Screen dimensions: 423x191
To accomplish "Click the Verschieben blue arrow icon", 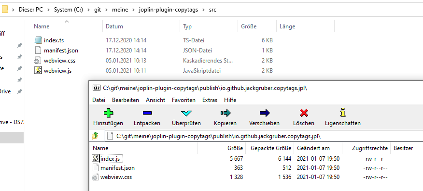I will pos(265,113).
